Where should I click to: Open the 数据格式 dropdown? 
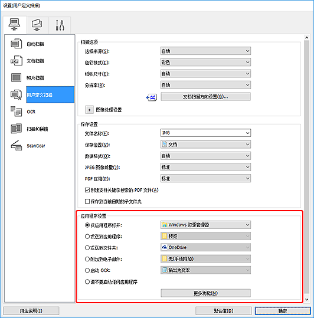coord(205,156)
